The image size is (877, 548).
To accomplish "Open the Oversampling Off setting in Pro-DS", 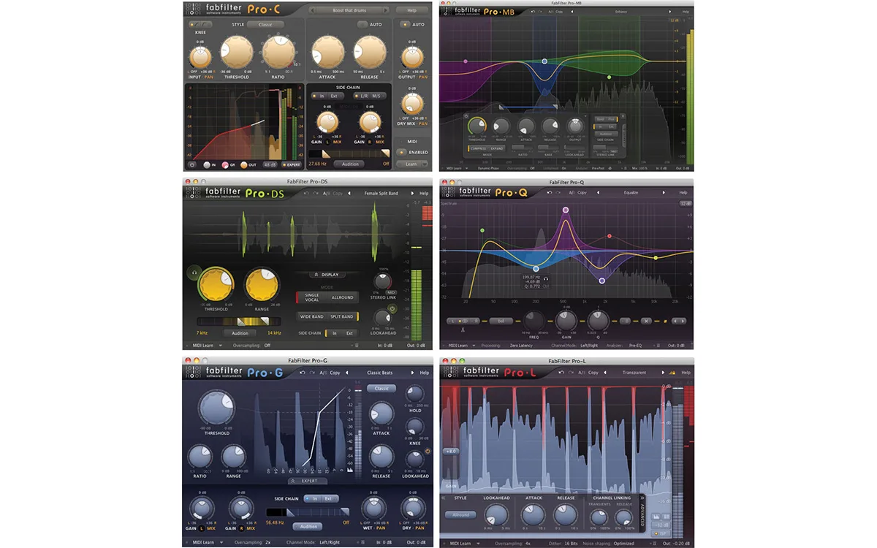I will pyautogui.click(x=251, y=345).
